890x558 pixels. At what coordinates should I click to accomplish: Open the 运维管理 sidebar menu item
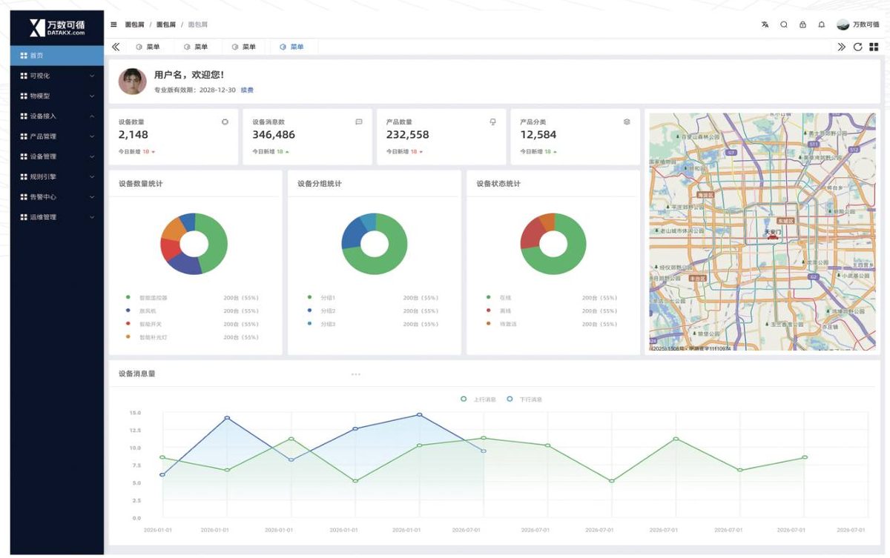click(x=57, y=217)
